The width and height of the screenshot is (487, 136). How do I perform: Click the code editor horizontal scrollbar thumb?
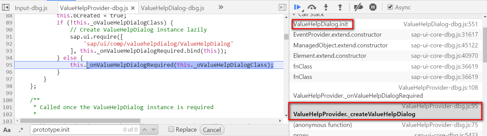80,121
